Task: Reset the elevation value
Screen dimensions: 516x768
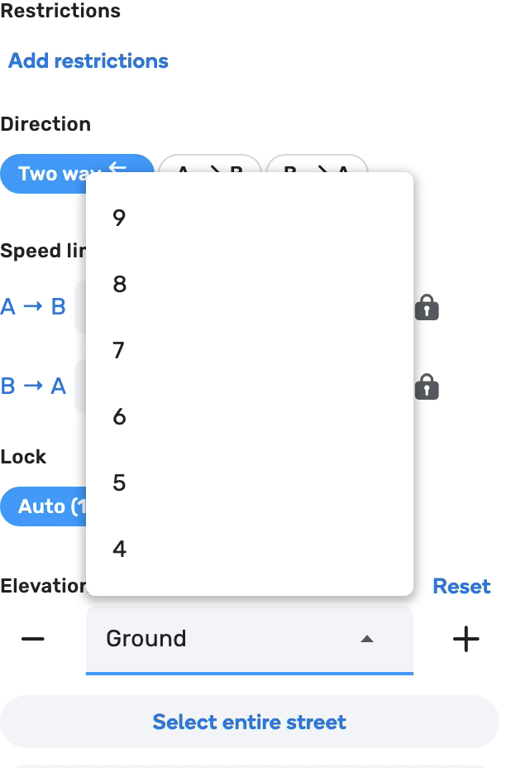Action: pos(461,587)
